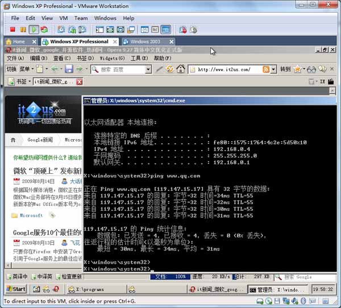Go forward with the Opera green right arrow

tap(80, 69)
